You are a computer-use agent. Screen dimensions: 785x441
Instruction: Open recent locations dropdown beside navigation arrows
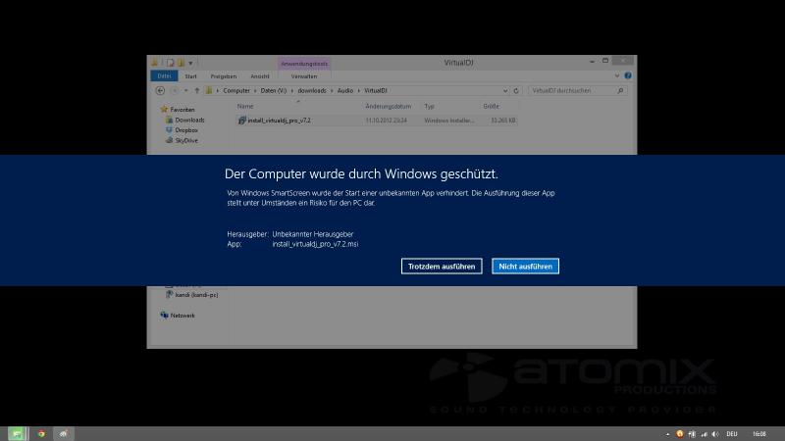[185, 90]
